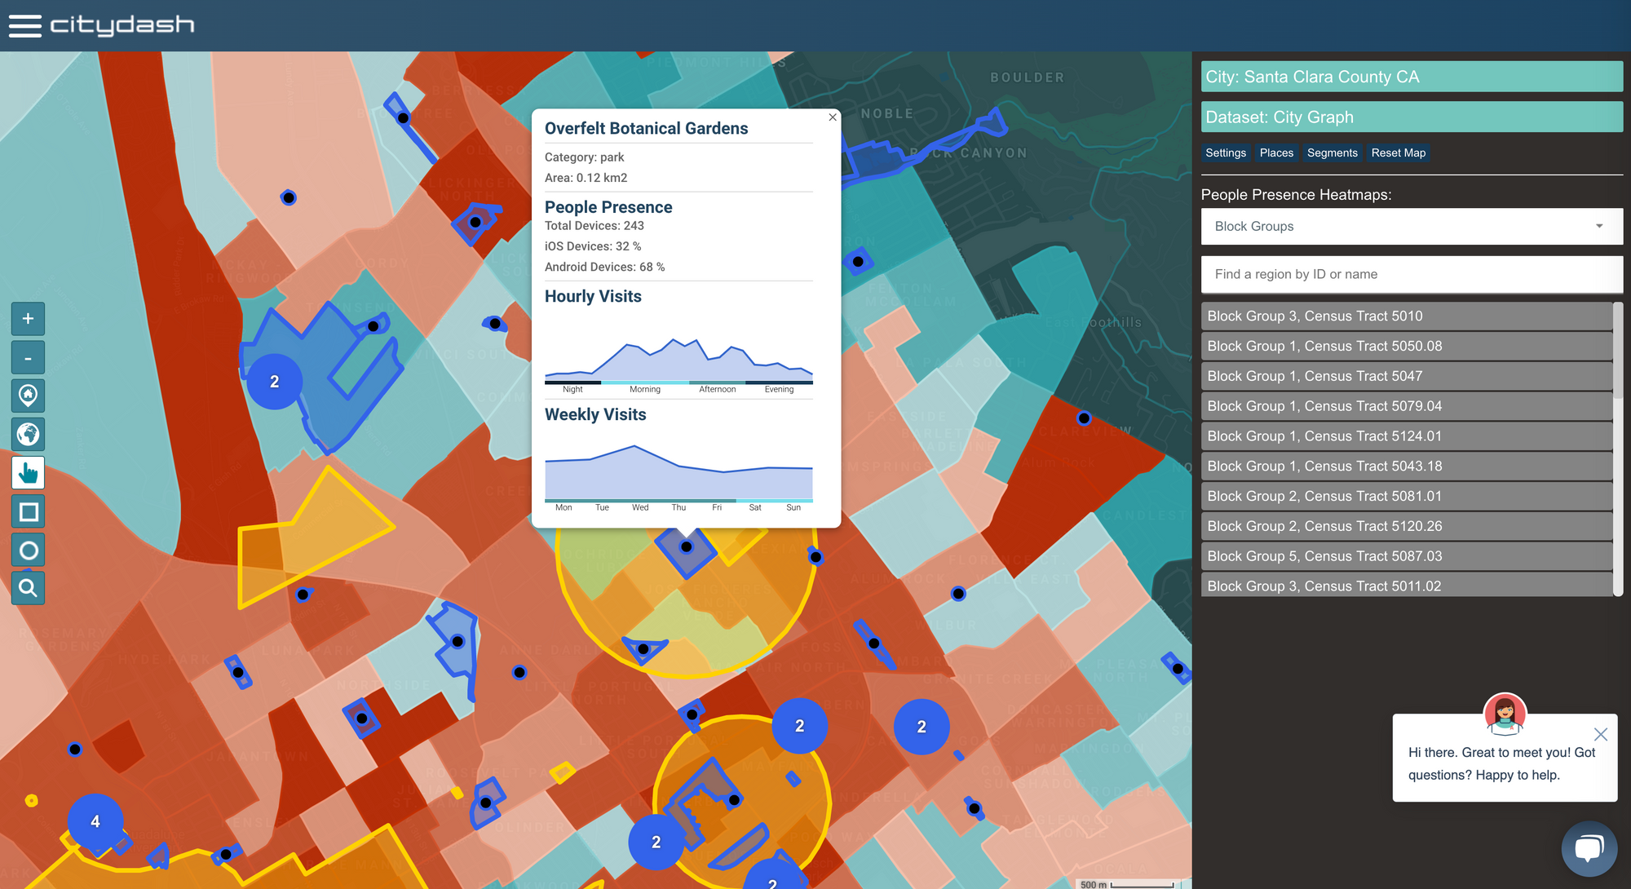
Task: Click the globe map tool
Action: pyautogui.click(x=28, y=435)
